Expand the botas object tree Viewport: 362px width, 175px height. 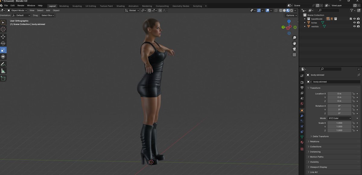(305, 23)
